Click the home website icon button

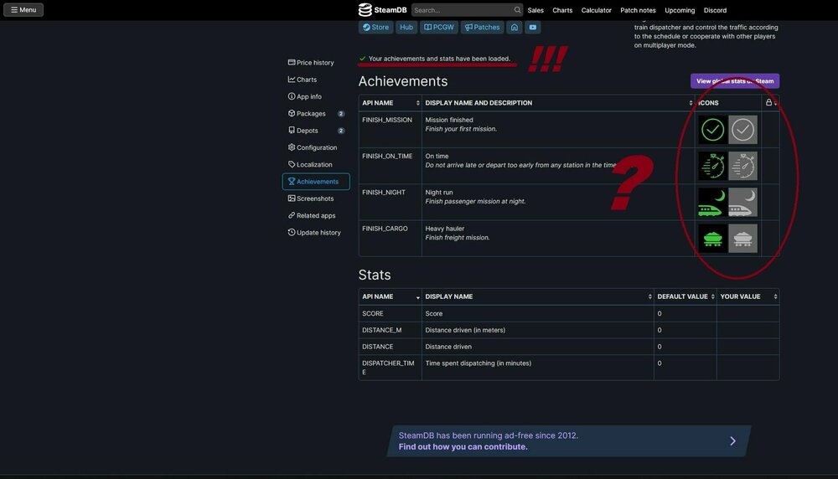point(515,28)
